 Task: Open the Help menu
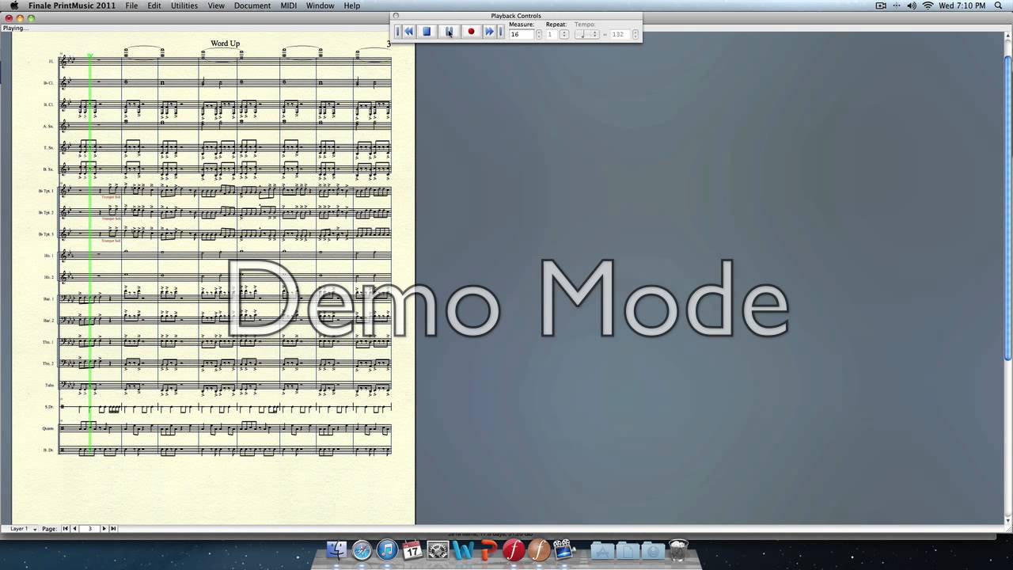(x=352, y=6)
